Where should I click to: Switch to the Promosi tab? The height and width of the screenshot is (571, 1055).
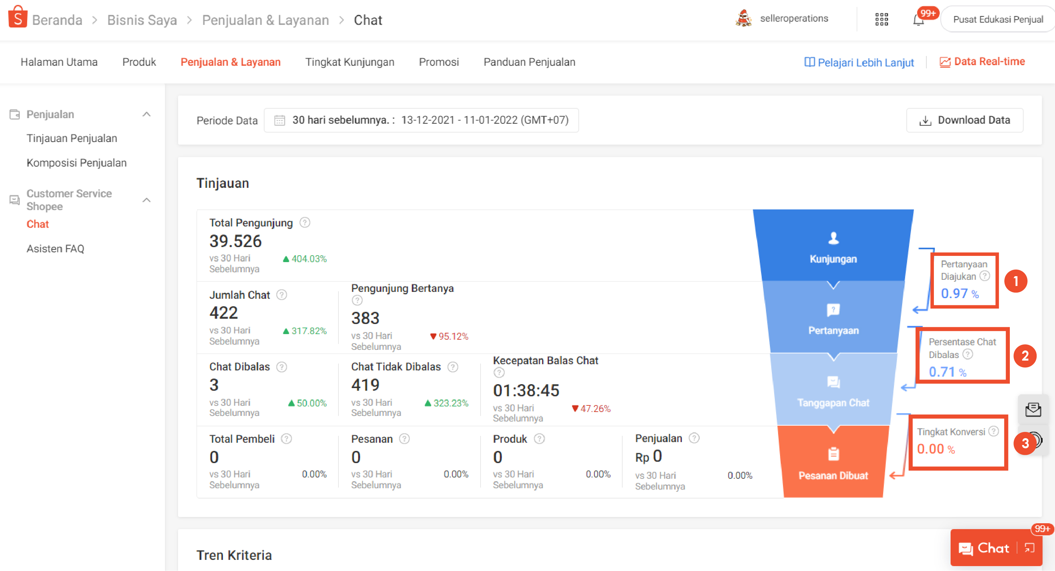point(439,62)
